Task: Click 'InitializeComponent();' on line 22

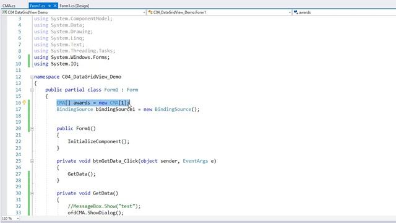Action: [98, 142]
